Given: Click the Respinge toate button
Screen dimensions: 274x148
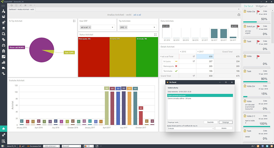Looking at the screenshot, I should (173, 123).
